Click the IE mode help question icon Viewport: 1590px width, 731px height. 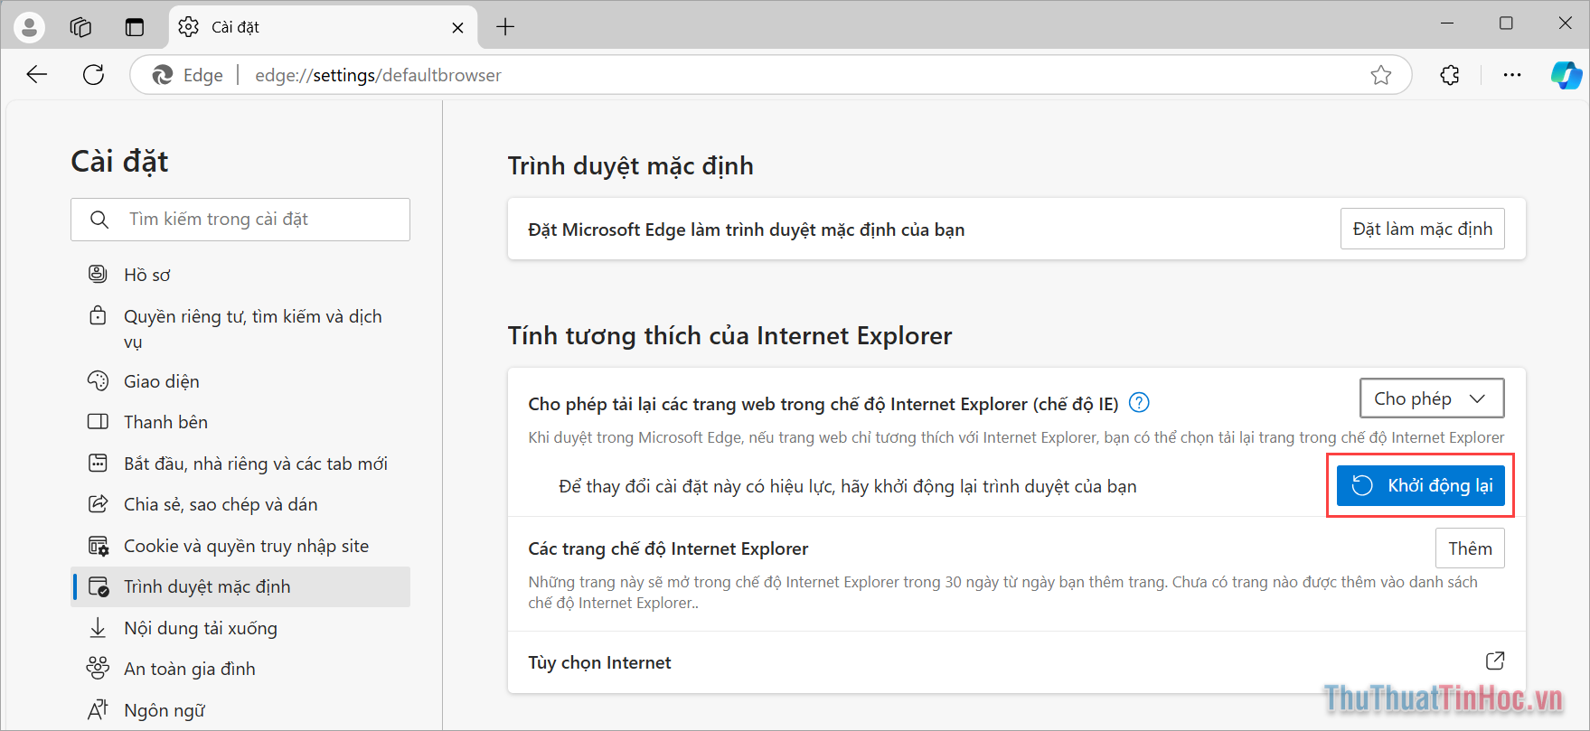point(1139,403)
